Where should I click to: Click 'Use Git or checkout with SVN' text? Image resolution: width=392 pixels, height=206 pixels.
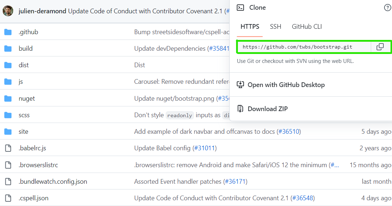pos(295,61)
